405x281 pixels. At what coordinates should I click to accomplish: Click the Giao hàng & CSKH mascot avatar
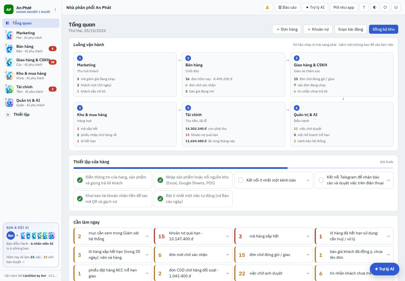point(9,62)
